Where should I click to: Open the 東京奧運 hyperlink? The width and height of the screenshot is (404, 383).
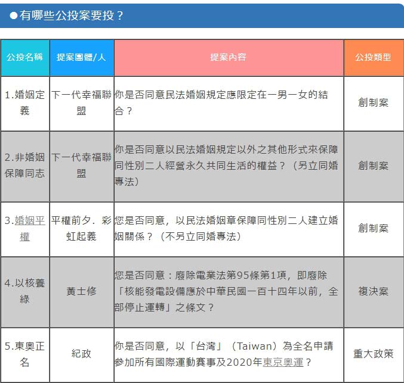(283, 362)
